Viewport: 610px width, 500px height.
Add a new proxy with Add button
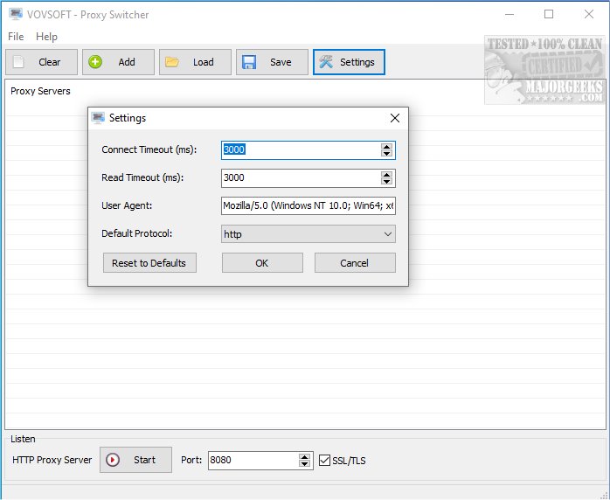(x=118, y=62)
